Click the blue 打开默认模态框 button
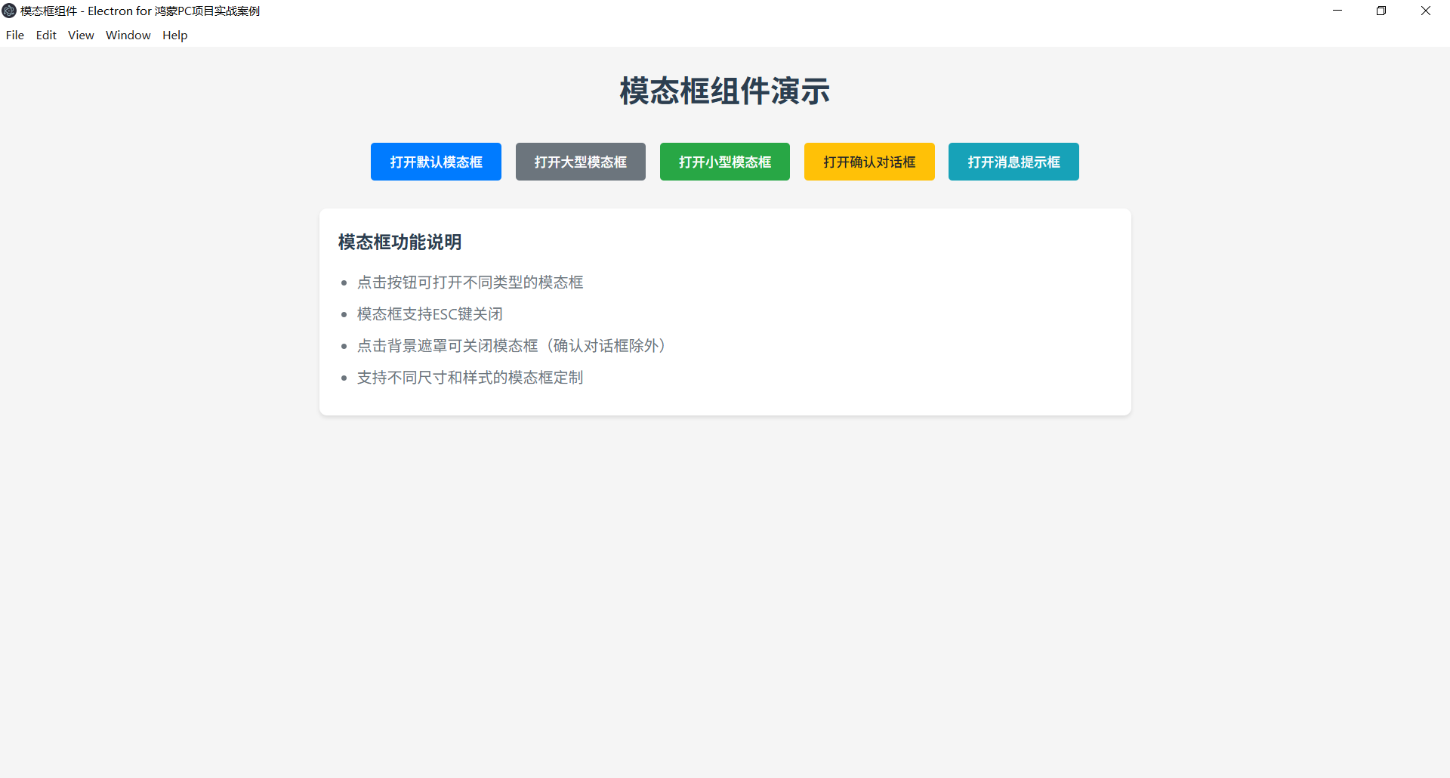Image resolution: width=1450 pixels, height=778 pixels. point(436,161)
